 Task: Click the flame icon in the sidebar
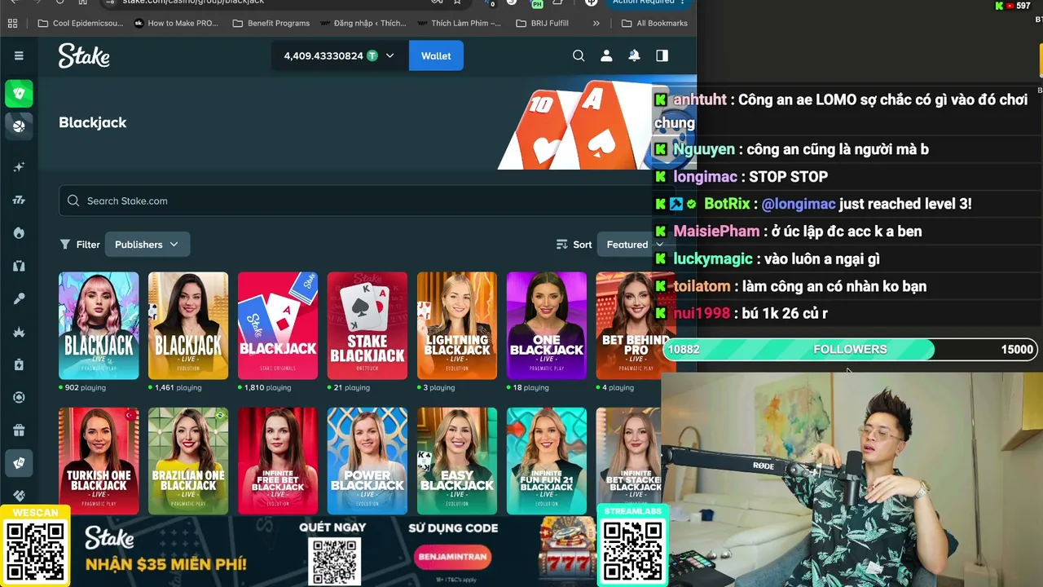[x=19, y=233]
